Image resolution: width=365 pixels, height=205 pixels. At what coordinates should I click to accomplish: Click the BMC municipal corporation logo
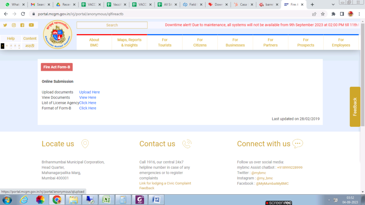[x=57, y=35]
